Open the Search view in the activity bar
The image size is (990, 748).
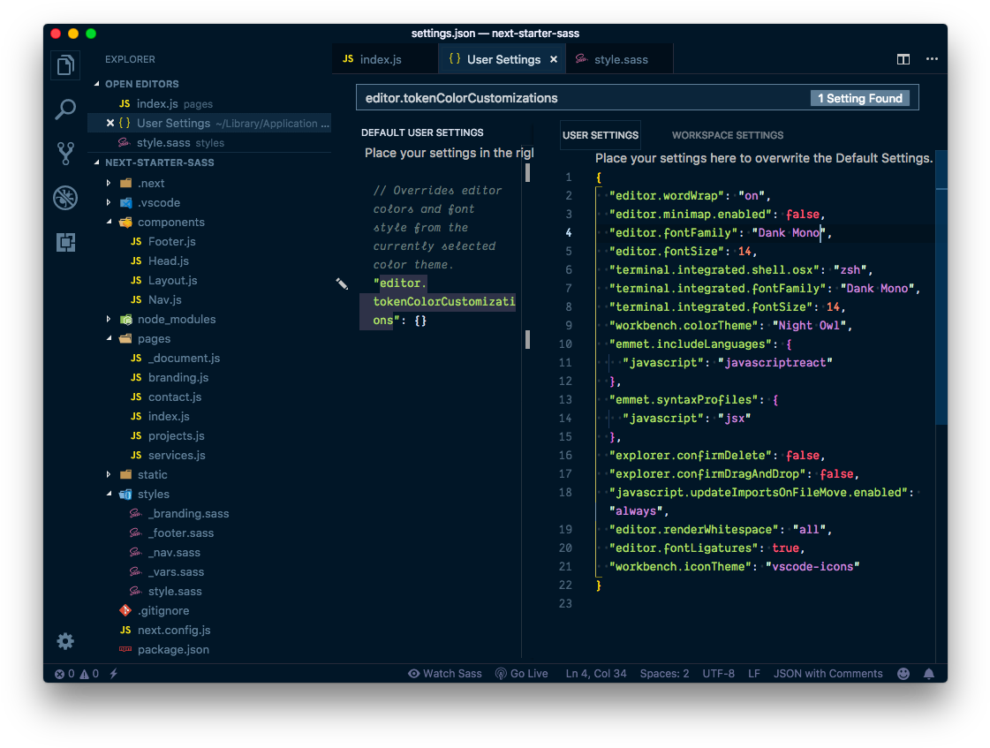coord(65,110)
